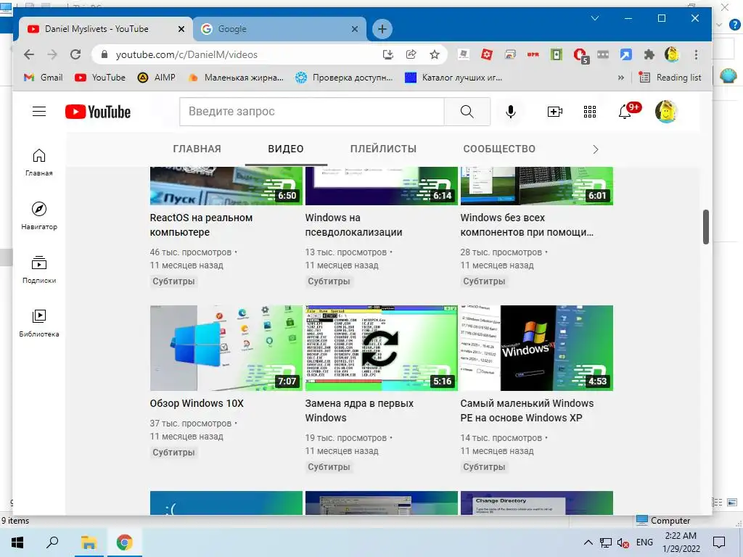This screenshot has width=743, height=557.
Task: Click the share page icon in address bar
Action: [x=411, y=54]
